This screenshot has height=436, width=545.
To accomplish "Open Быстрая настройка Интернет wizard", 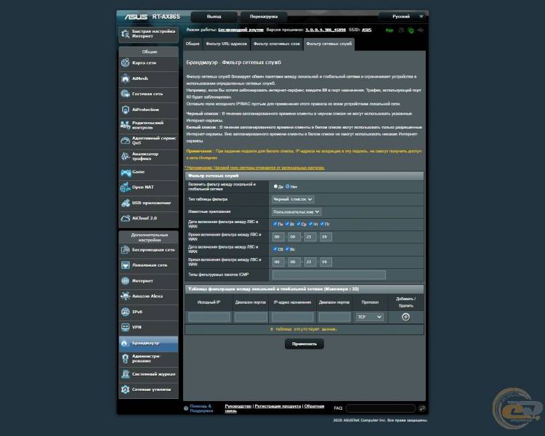I will point(148,34).
